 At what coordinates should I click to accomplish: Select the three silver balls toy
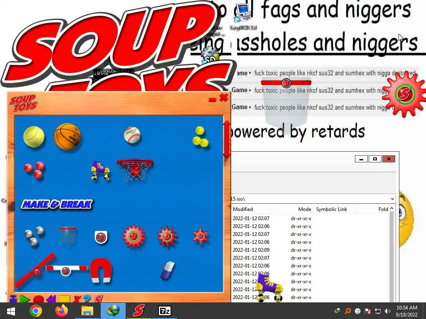pos(34,236)
